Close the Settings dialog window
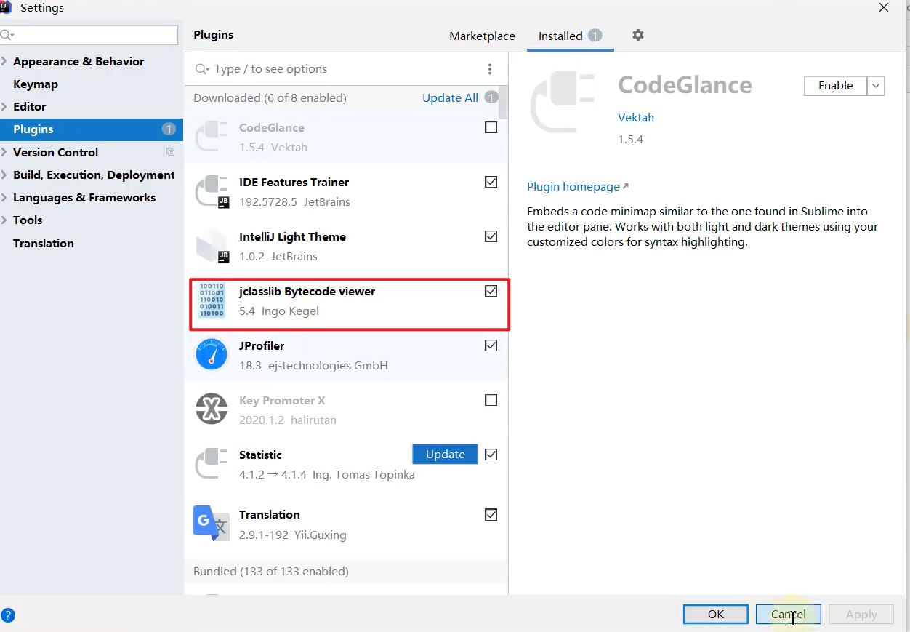910x632 pixels. [x=884, y=8]
